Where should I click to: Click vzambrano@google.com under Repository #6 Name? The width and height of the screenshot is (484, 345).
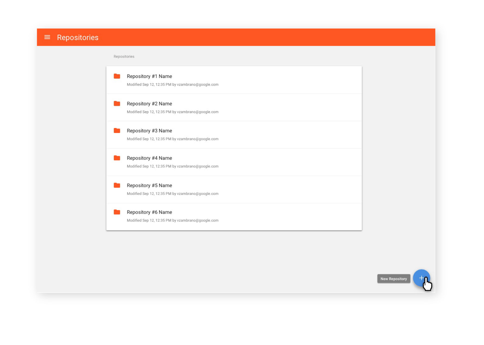tap(198, 220)
